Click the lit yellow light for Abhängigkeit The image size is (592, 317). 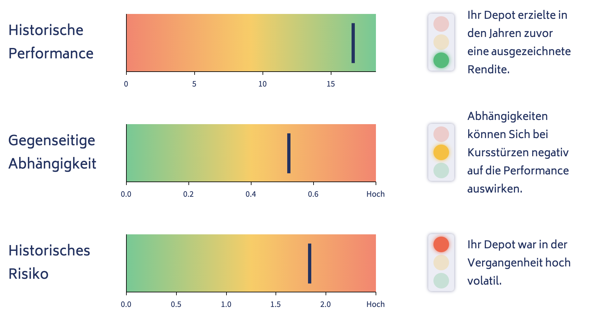(441, 152)
